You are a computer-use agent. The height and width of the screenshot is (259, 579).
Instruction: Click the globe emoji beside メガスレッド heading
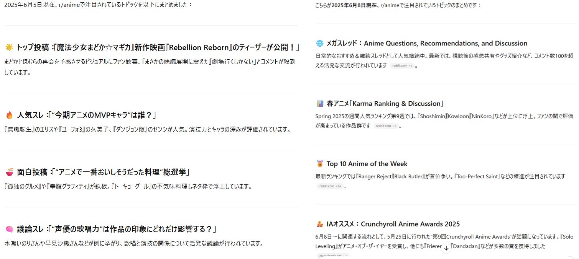coord(320,43)
